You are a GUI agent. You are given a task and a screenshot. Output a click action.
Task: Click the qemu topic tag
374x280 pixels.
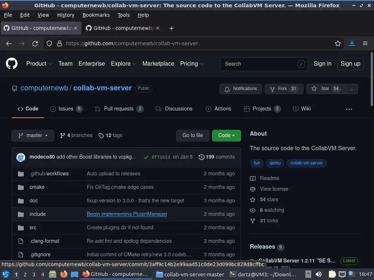[275, 163]
